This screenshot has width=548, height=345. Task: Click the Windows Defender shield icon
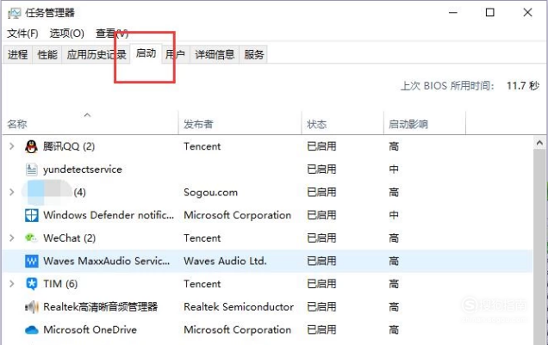pos(32,215)
